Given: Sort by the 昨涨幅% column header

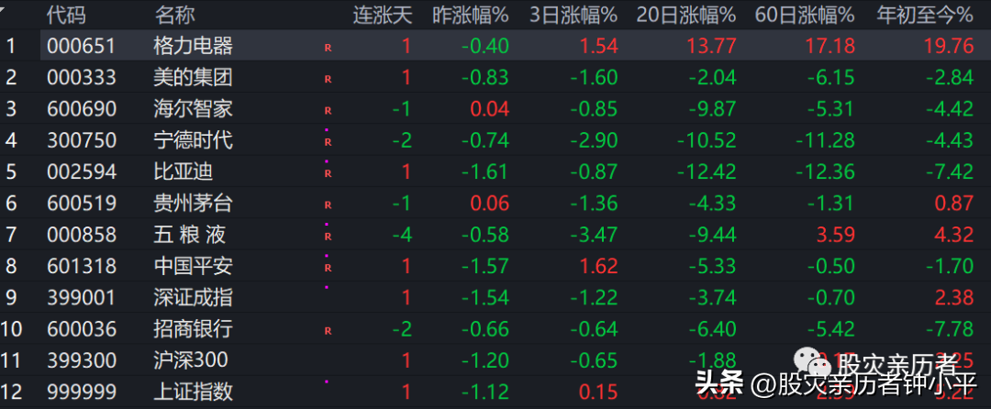Looking at the screenshot, I should [470, 16].
